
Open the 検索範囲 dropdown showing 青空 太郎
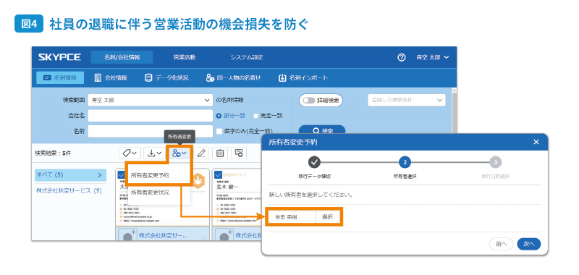[151, 100]
